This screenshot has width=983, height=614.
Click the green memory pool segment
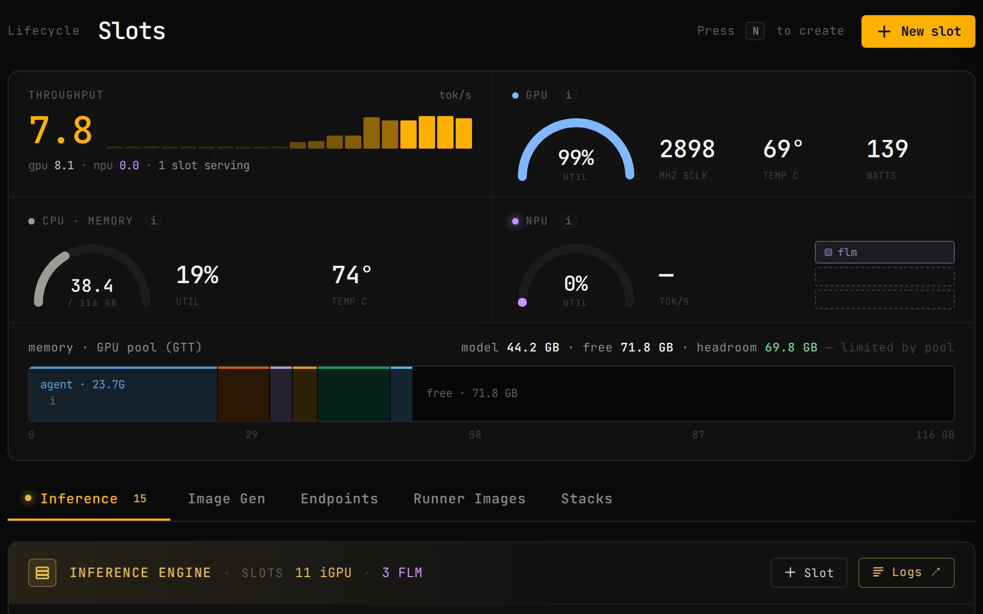tap(354, 394)
